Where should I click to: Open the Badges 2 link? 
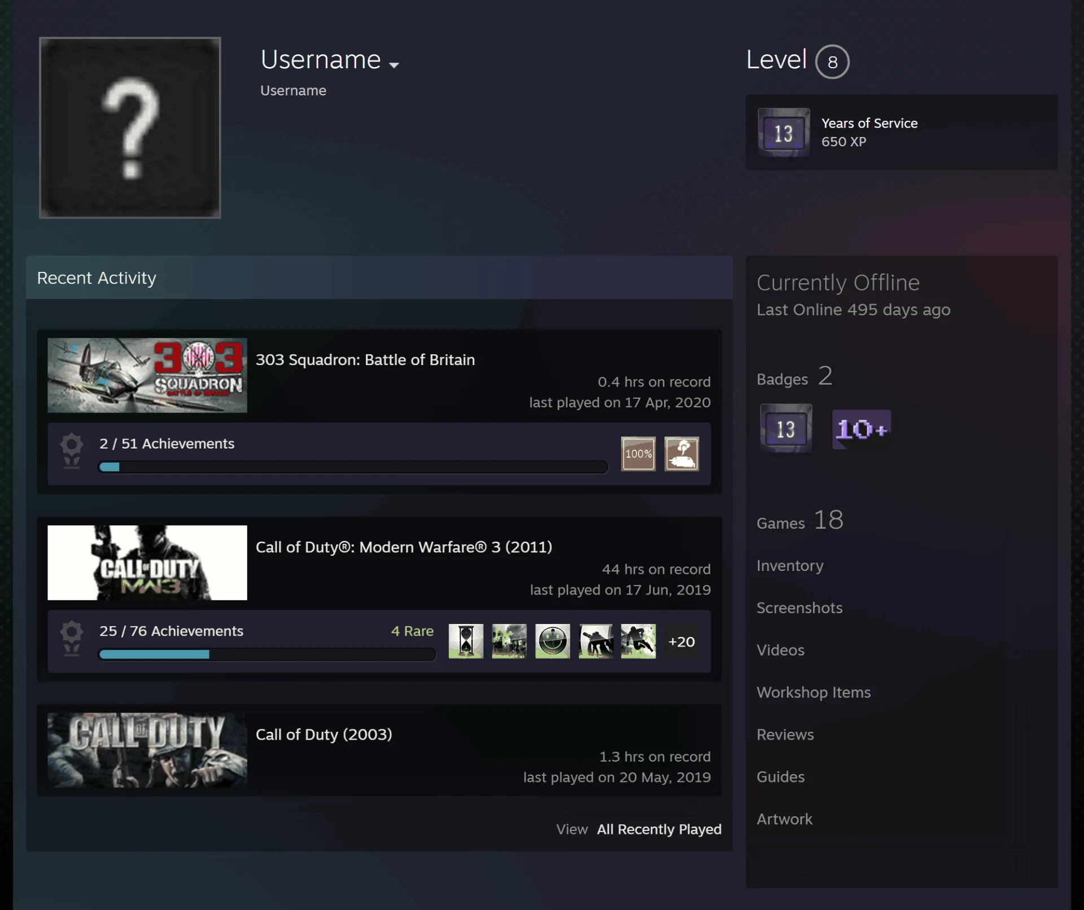pos(794,377)
